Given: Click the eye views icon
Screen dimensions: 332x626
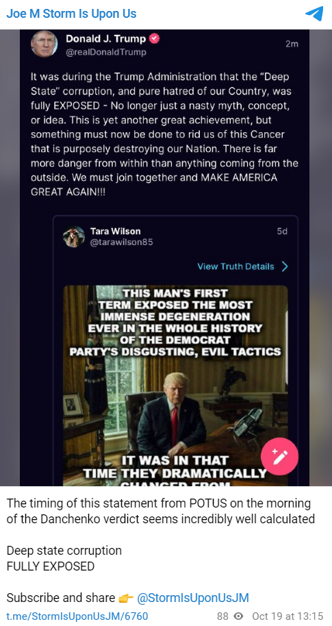Looking at the screenshot, I should point(238,616).
